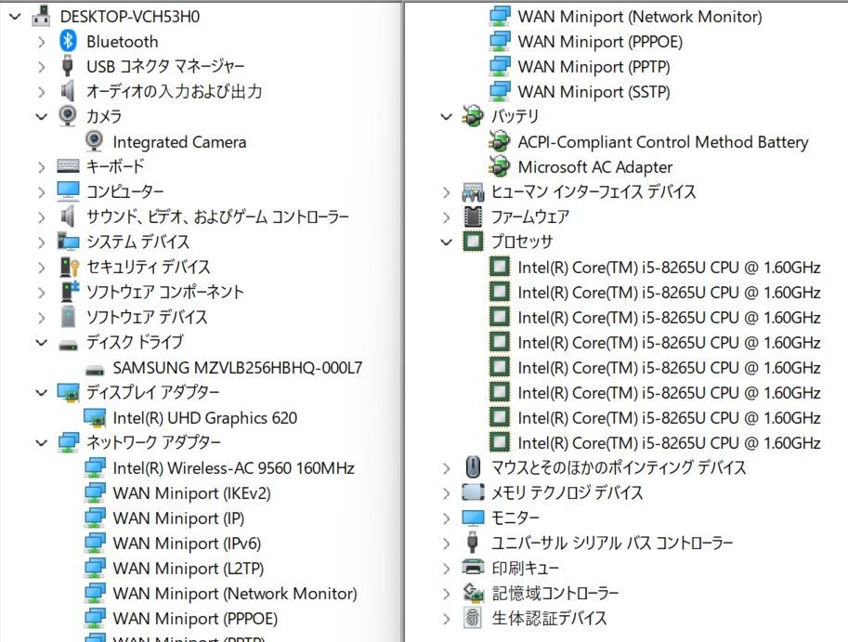Click the 記憶域コントローラー icon
Viewport: 848px width, 642px height.
click(x=473, y=593)
